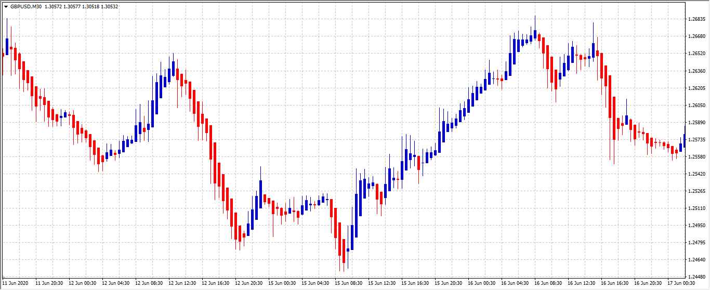Click the 1.26050 price scale label
This screenshot has width=710, height=290.
[x=695, y=106]
